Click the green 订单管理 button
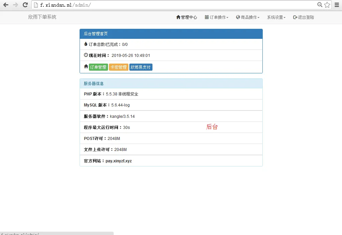 click(x=98, y=67)
